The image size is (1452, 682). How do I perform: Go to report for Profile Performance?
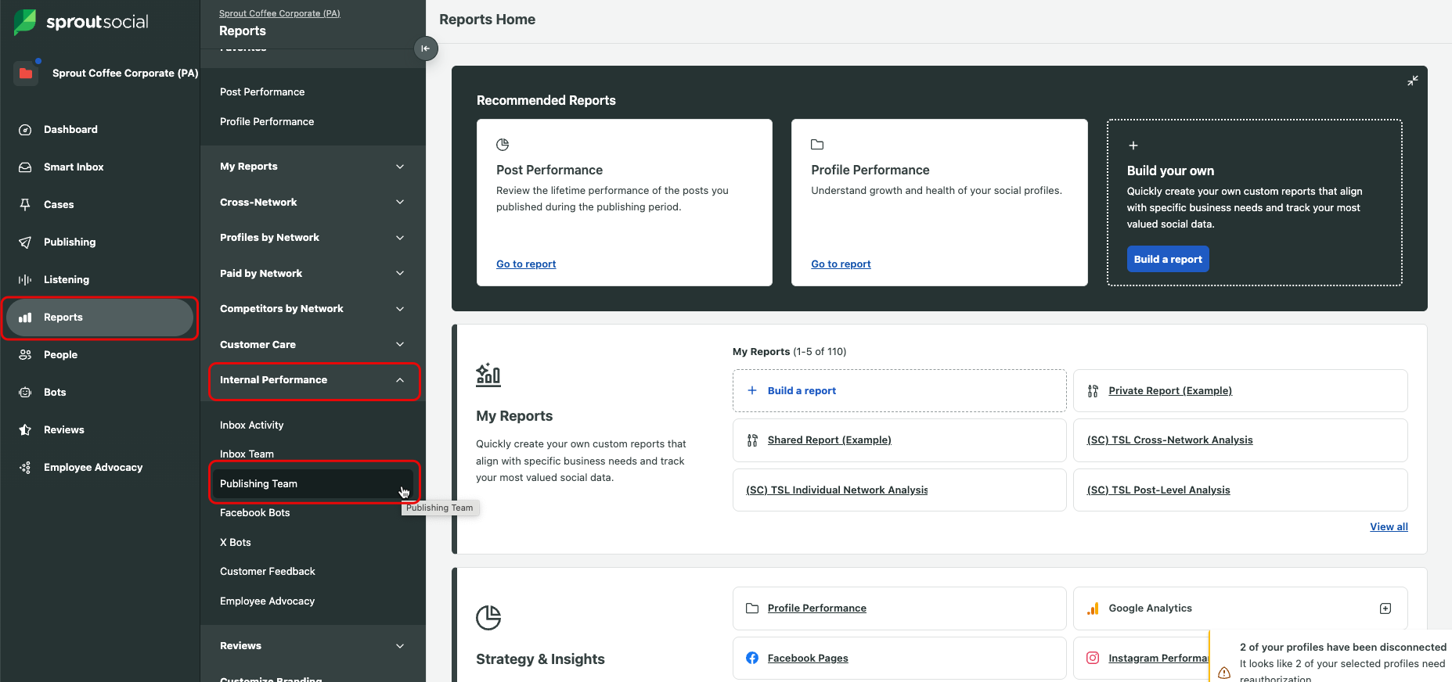click(841, 264)
